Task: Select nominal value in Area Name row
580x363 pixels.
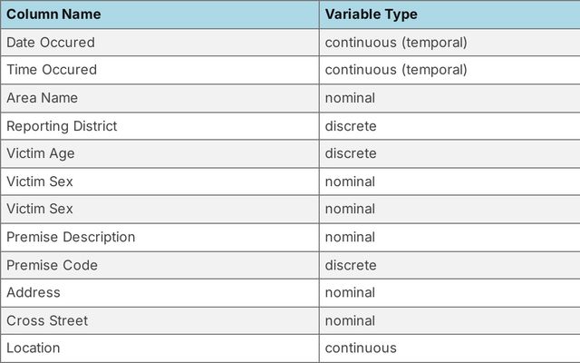Action: tap(350, 98)
